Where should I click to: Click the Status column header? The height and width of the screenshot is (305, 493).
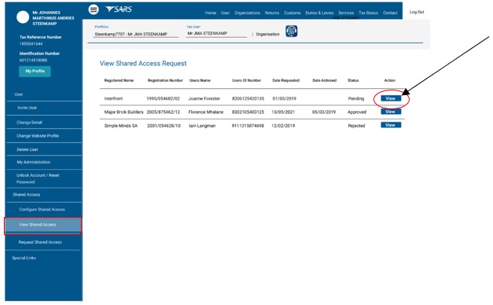[353, 80]
